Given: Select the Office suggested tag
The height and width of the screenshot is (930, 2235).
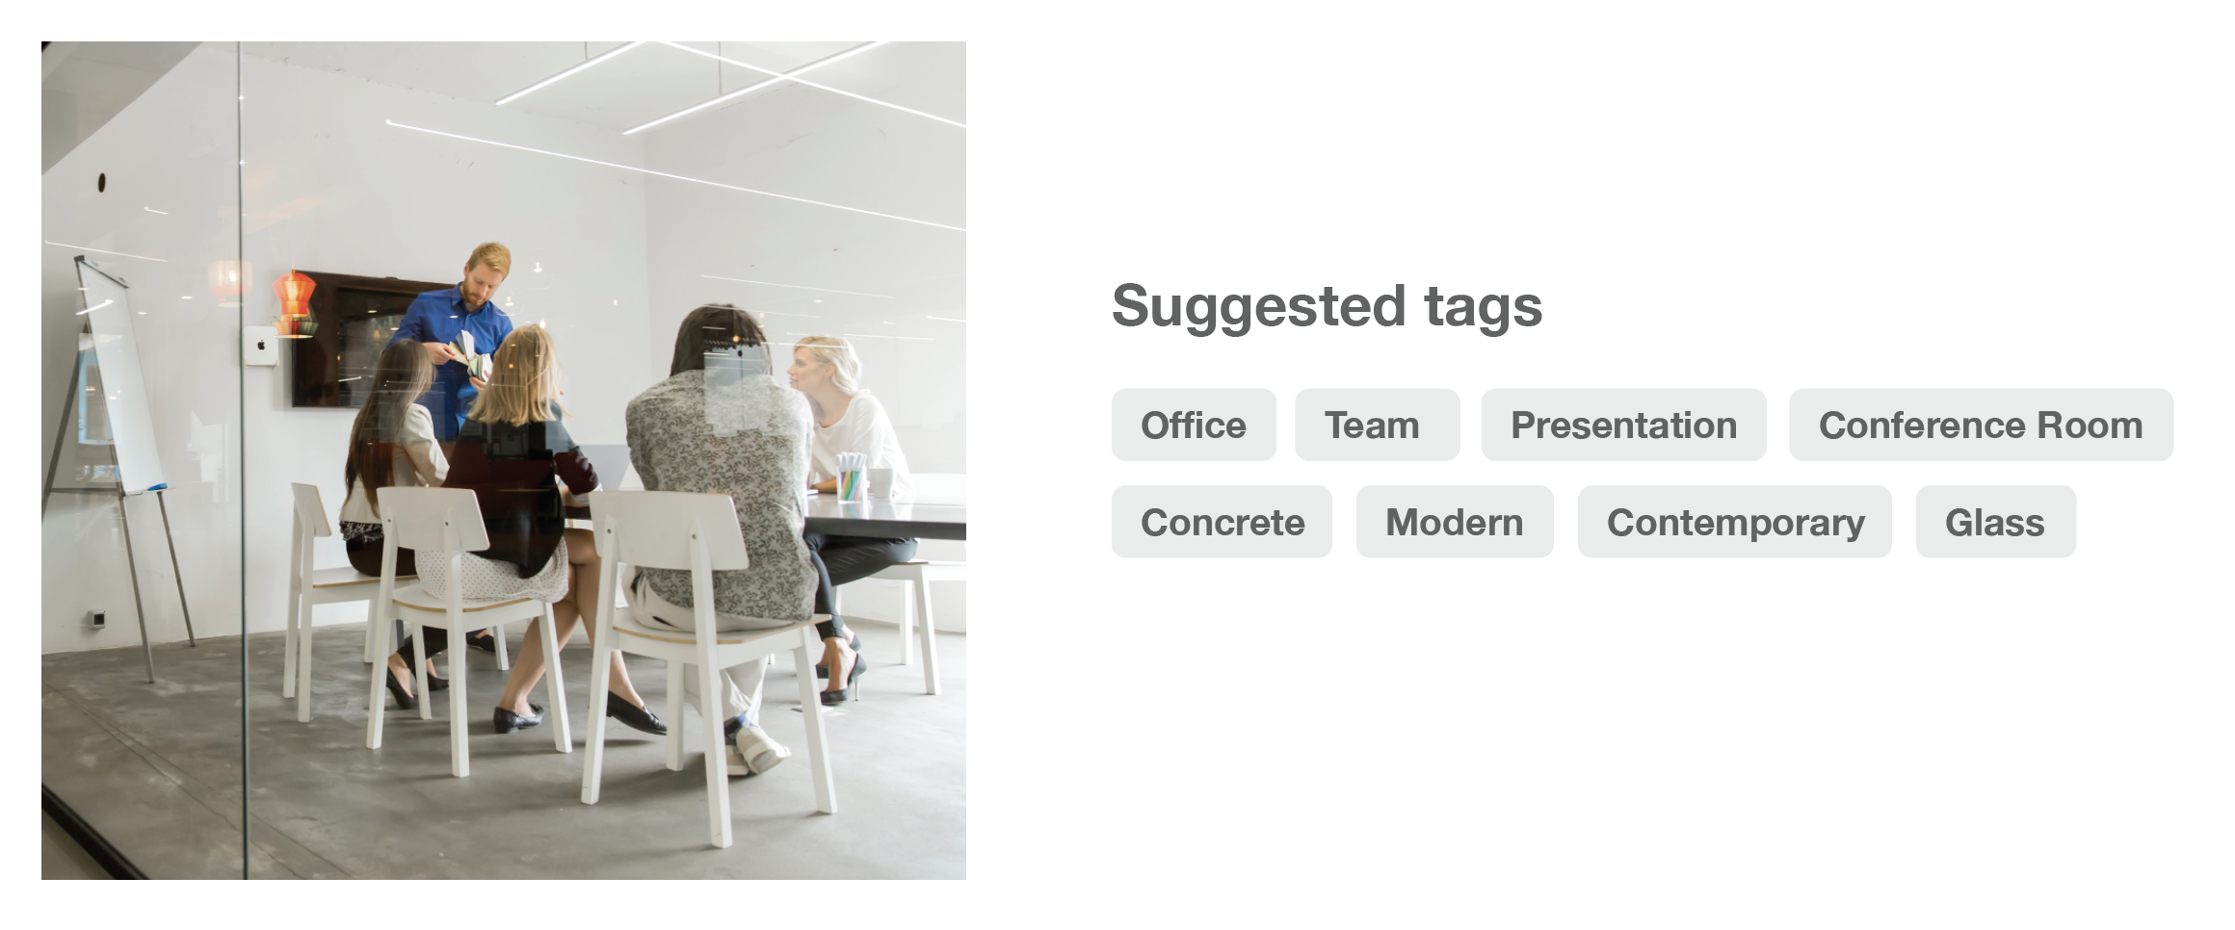Looking at the screenshot, I should click(x=1194, y=425).
